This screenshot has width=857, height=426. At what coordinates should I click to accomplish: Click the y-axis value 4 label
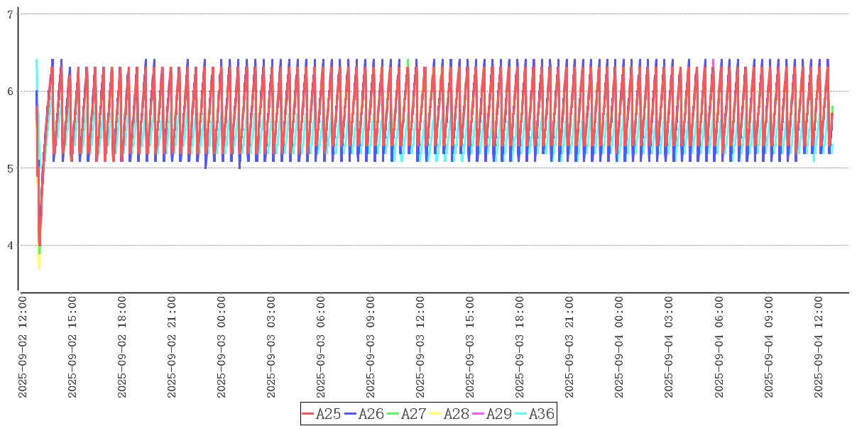(11, 246)
